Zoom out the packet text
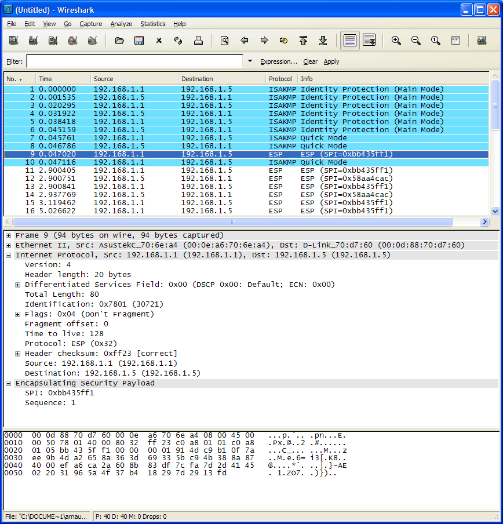Viewport: 503px width, 524px height. (416, 41)
